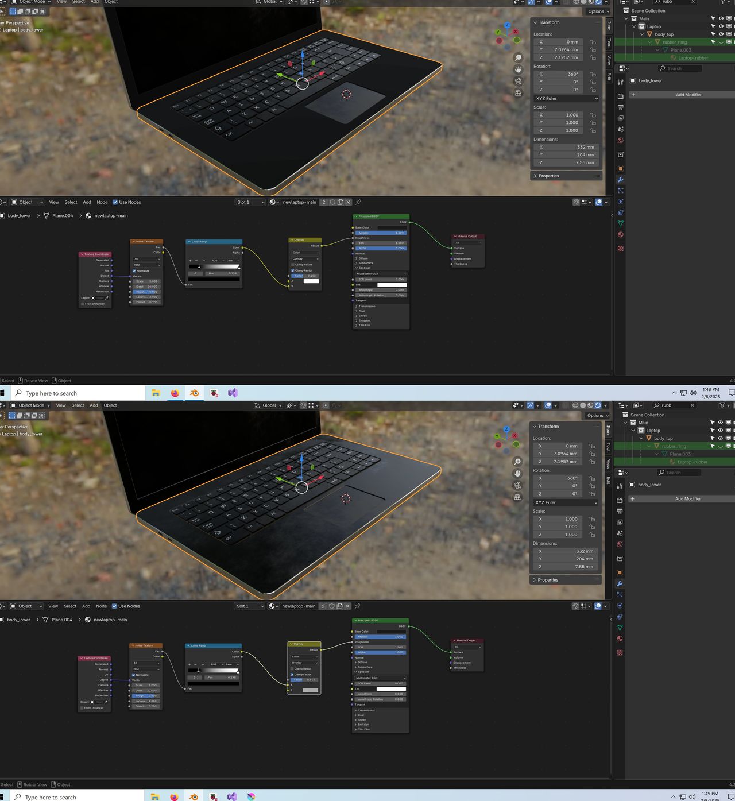Open Visual Studio from the upper taskbar
This screenshot has height=801, width=735.
(x=233, y=393)
